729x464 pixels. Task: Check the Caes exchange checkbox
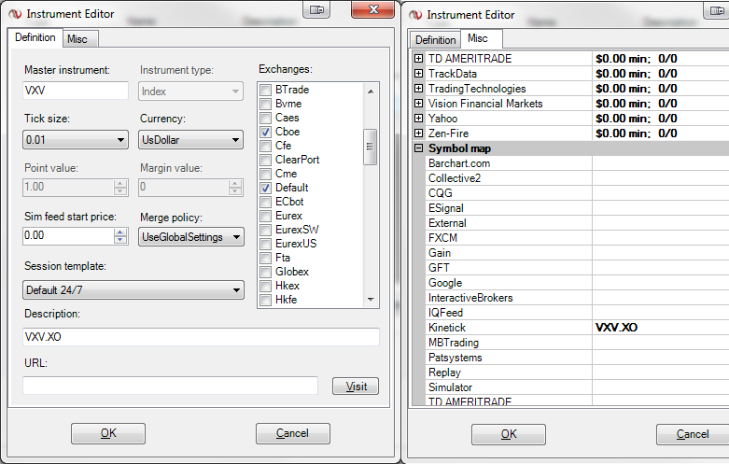point(265,118)
